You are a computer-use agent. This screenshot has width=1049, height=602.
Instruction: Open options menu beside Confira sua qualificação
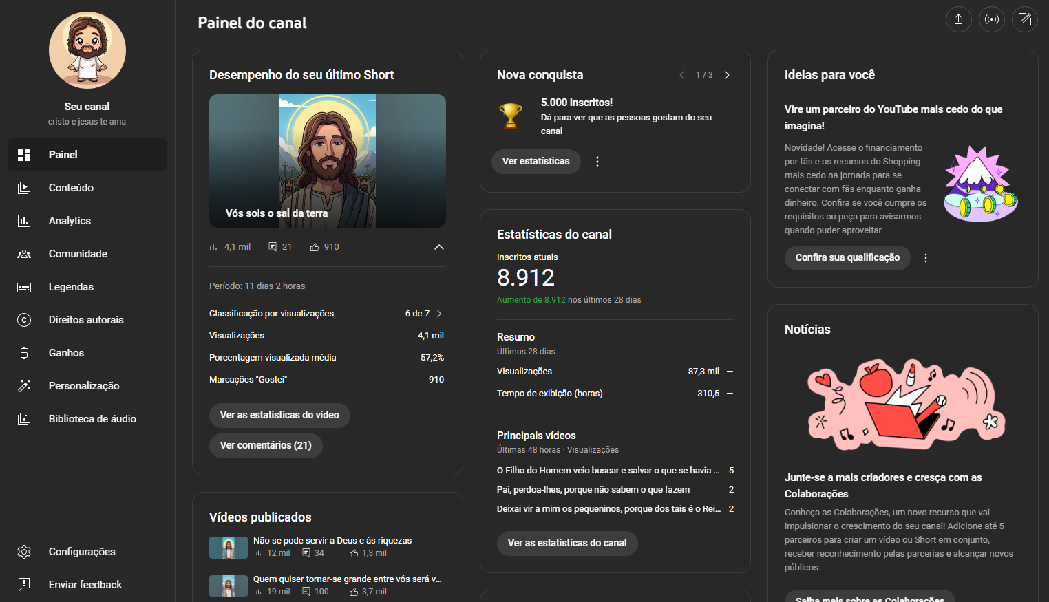coord(926,258)
